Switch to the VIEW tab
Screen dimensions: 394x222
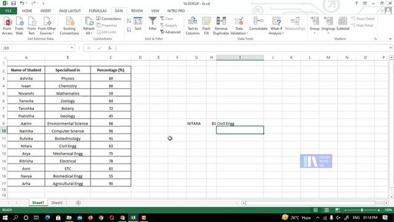point(155,11)
